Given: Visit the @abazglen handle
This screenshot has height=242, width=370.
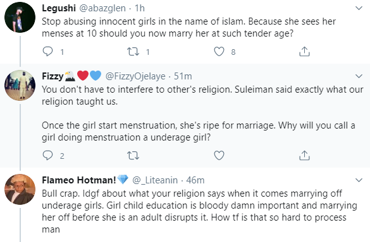Looking at the screenshot, I should pos(102,8).
